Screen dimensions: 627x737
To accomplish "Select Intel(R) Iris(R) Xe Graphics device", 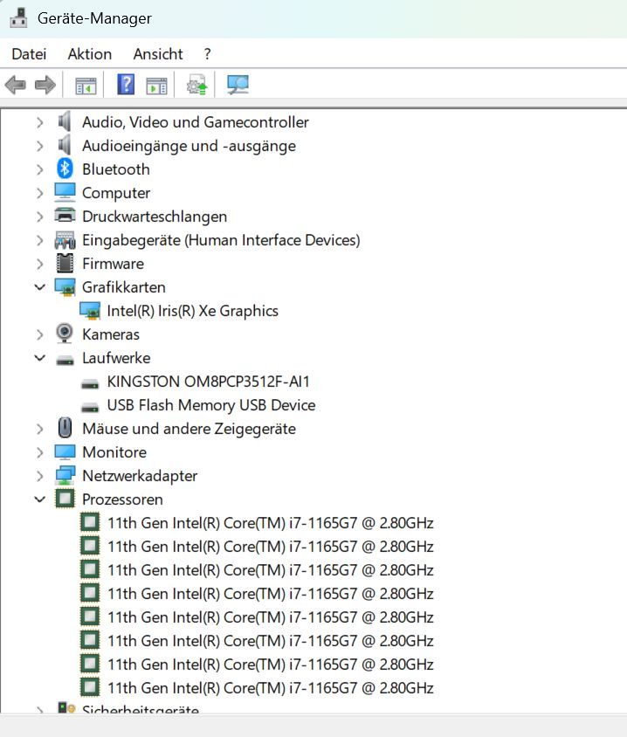I will tap(192, 311).
